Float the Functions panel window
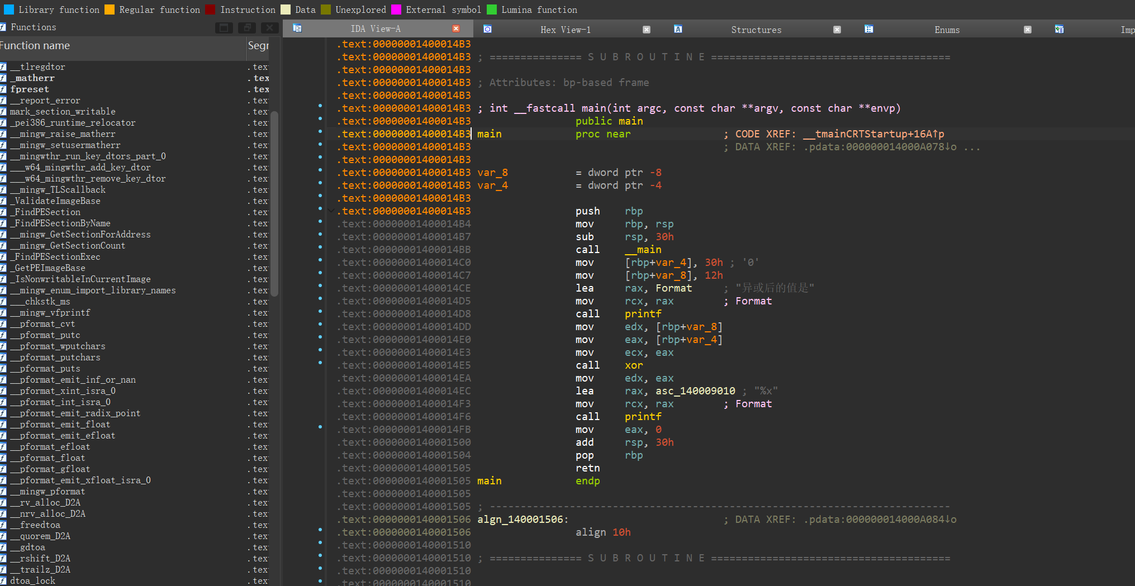The width and height of the screenshot is (1135, 586). (x=246, y=27)
